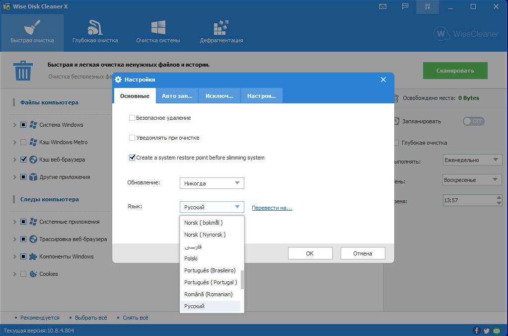The height and width of the screenshot is (336, 508).
Task: Switch to the Авто зап... tab
Action: 177,95
